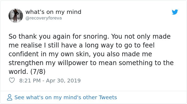
Task: Visit the @recoveryforeva handle
Action: tap(44, 18)
